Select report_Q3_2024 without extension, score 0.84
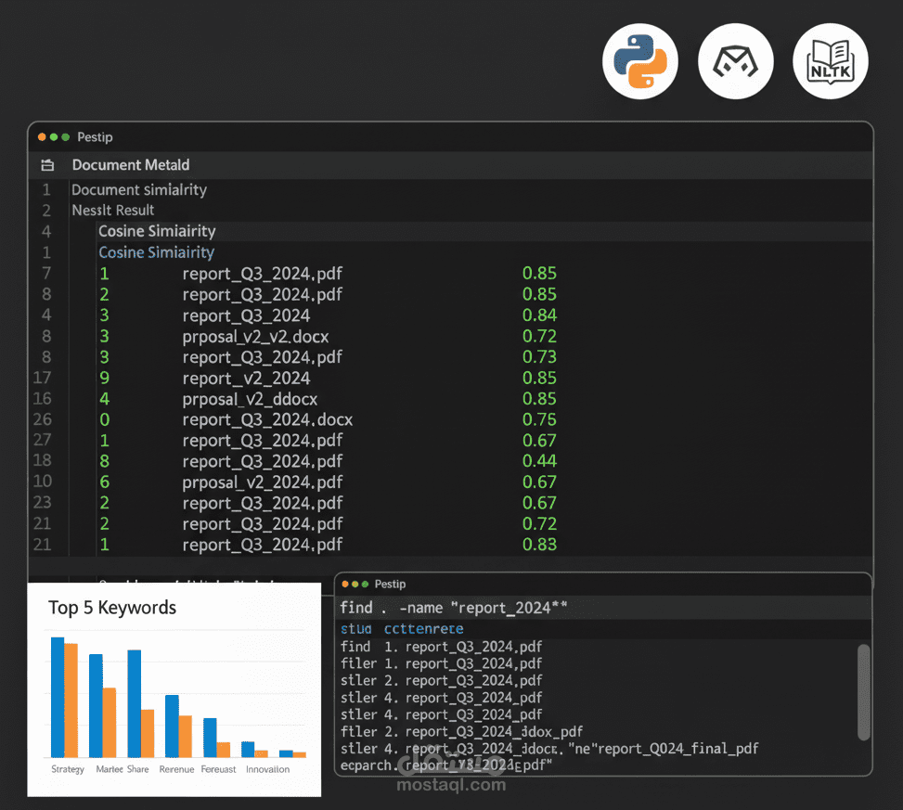Screen dimensions: 903x810 tap(247, 315)
